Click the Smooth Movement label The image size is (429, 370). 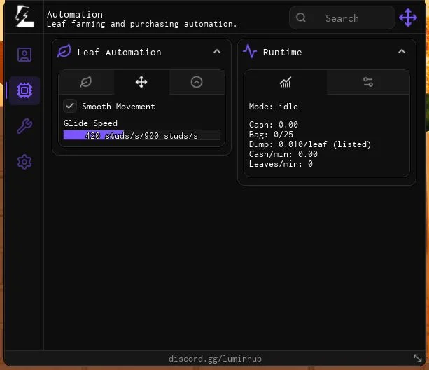point(118,107)
